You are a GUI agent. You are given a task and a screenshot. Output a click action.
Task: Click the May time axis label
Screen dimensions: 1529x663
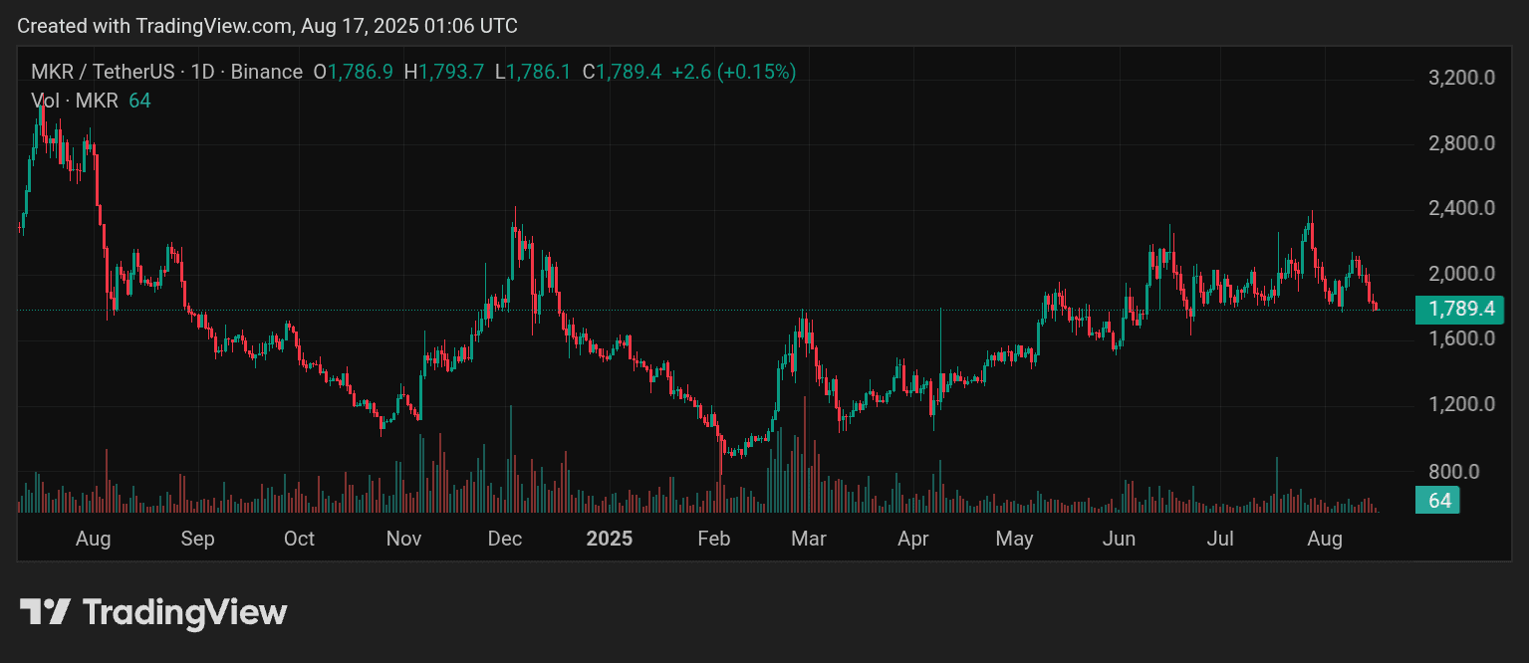tap(1014, 540)
